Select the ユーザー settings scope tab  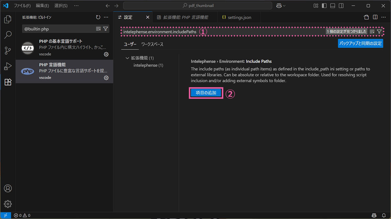130,44
